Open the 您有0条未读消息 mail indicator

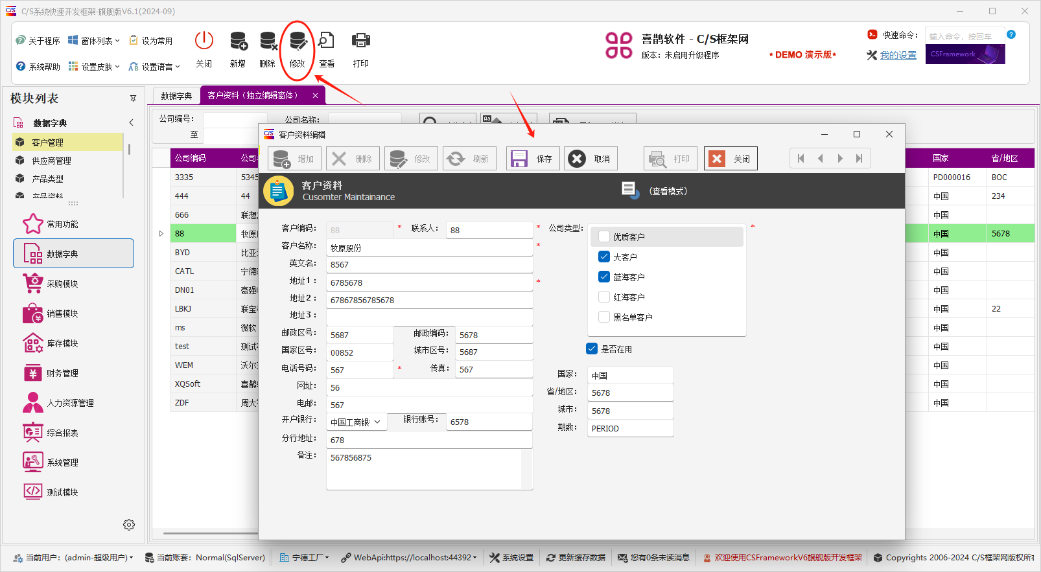coord(654,557)
